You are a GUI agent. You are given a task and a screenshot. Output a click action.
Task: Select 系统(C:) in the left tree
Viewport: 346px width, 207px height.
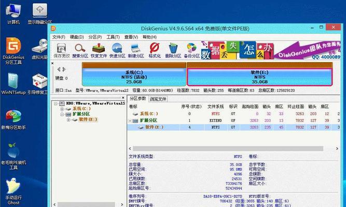(x=81, y=109)
